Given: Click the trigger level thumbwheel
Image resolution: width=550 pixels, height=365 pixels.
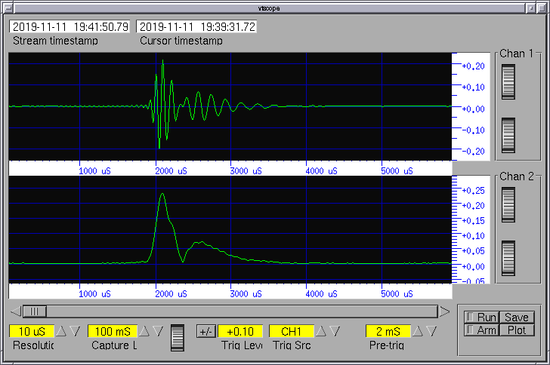Looking at the screenshot, I should (x=178, y=338).
